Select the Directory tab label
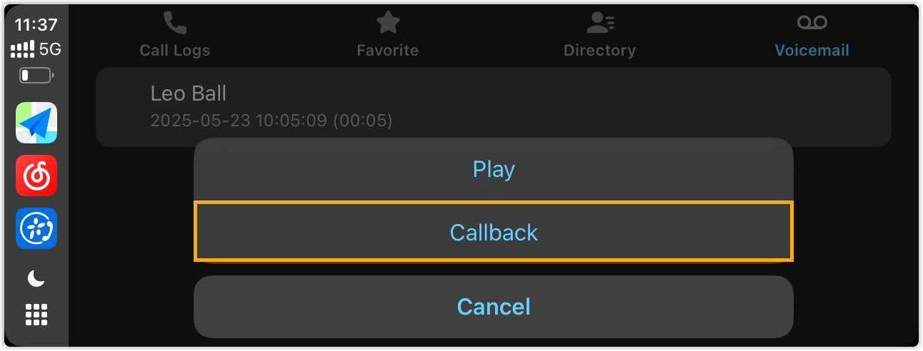Screen dimensions: 923x351 pos(599,51)
